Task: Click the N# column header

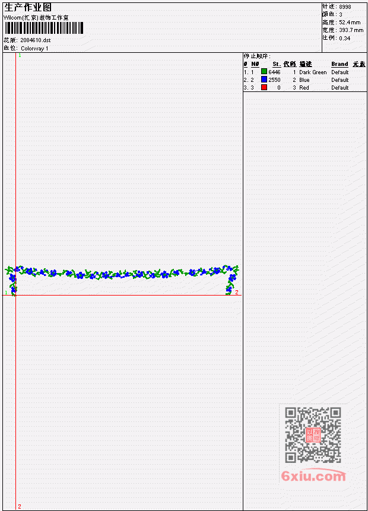Action: pos(255,64)
